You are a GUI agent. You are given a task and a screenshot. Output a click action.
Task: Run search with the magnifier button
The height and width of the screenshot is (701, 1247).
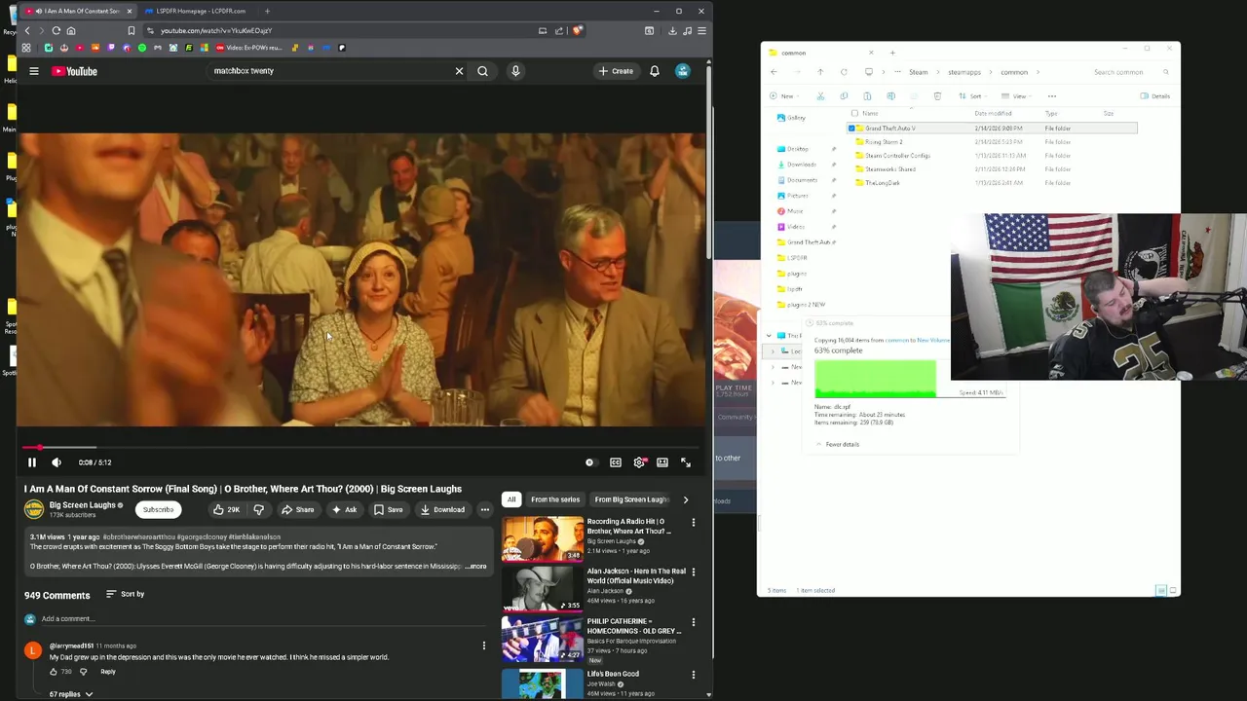[x=482, y=71]
